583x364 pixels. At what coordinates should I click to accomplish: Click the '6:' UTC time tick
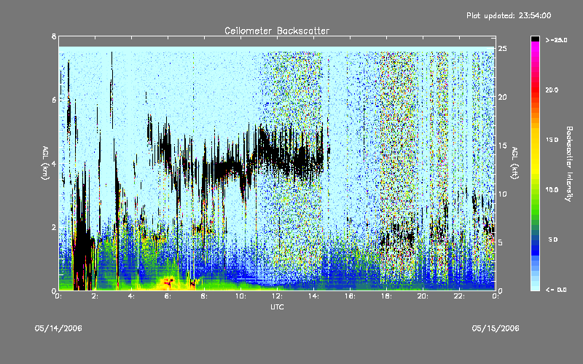[168, 296]
